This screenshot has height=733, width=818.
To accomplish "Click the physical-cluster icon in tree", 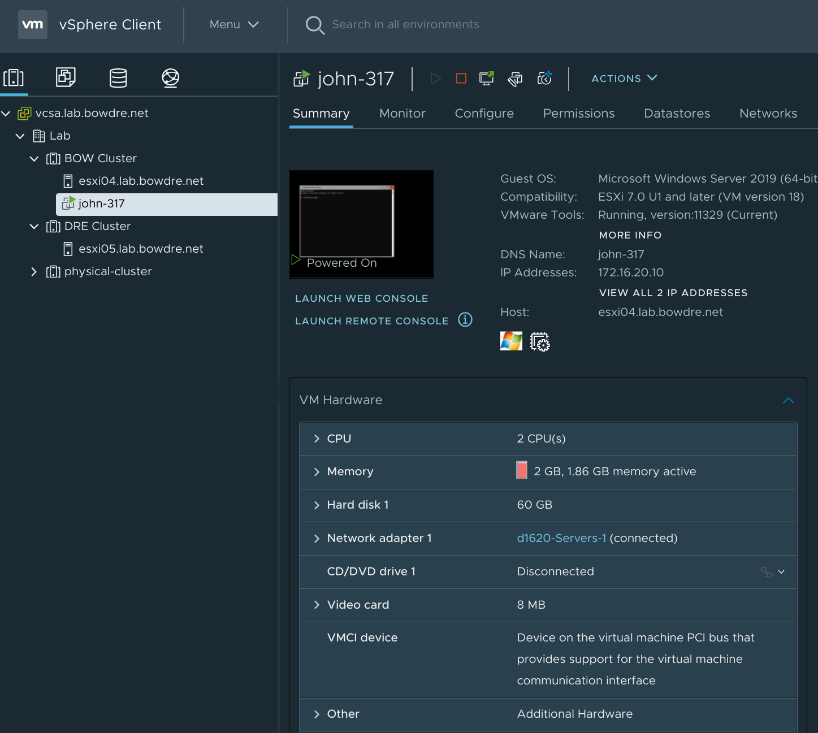I will tap(53, 272).
